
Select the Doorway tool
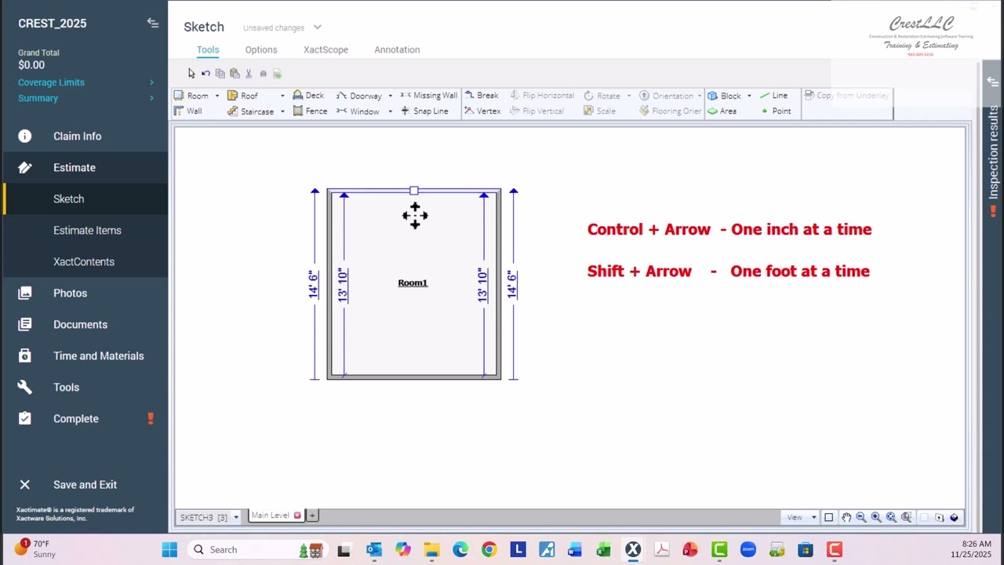359,96
